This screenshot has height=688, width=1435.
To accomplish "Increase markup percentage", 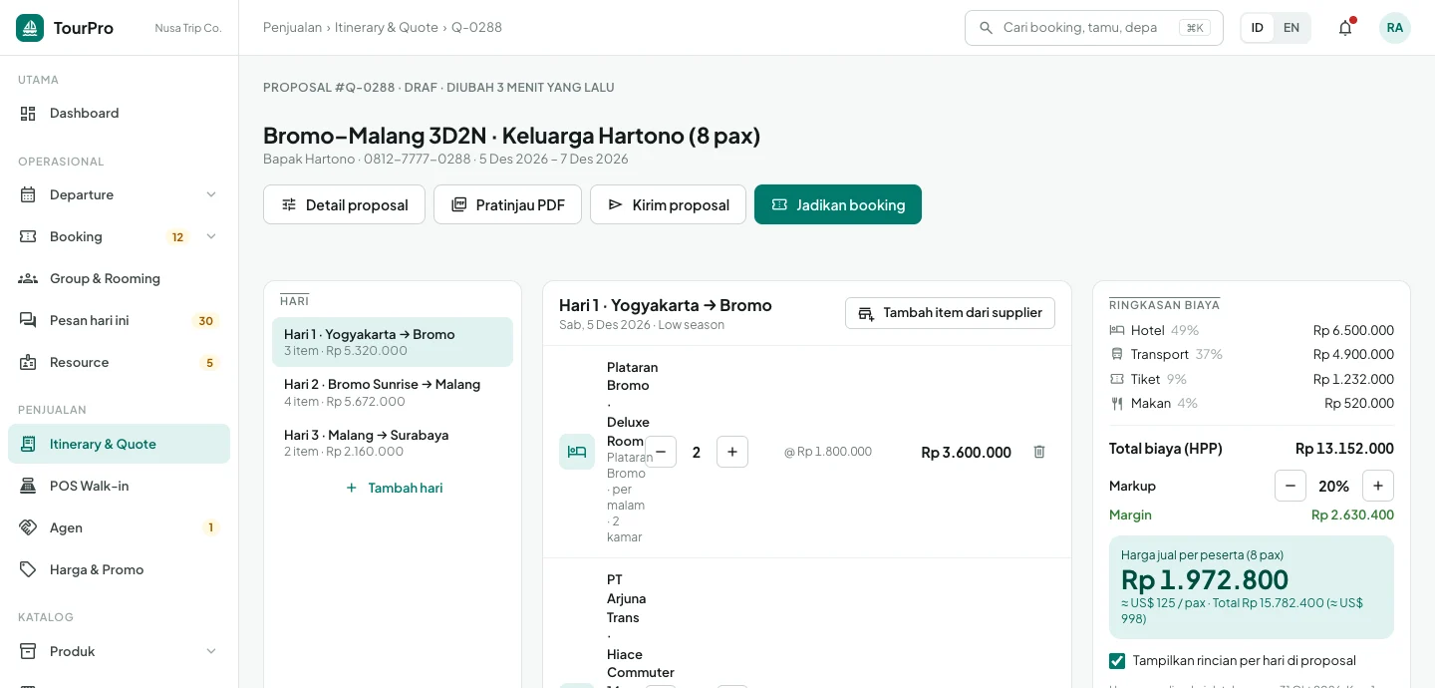I will click(1378, 486).
